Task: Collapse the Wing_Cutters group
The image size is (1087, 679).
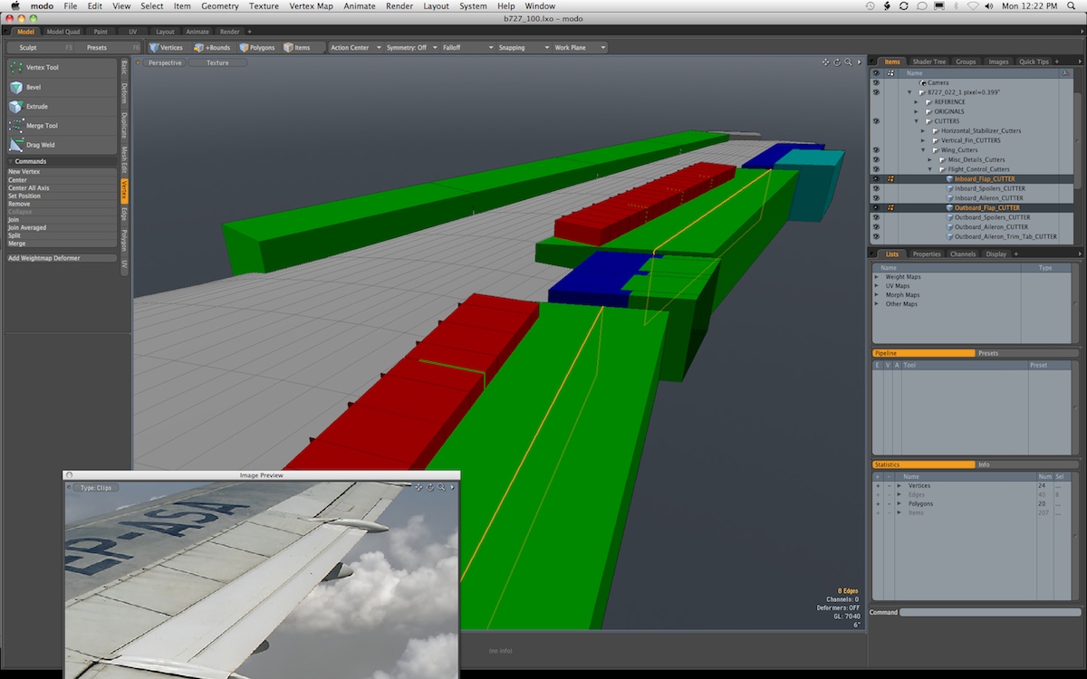Action: tap(923, 150)
